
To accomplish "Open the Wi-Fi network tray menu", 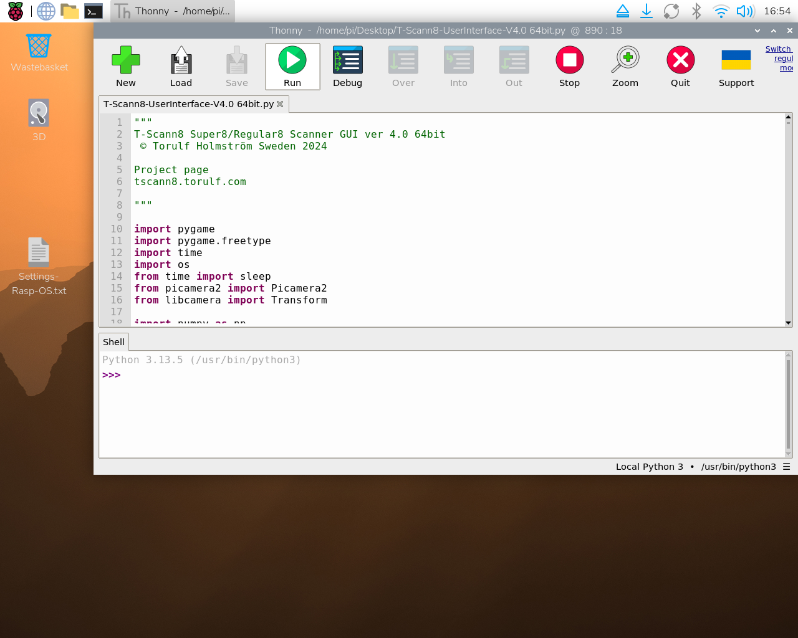I will click(x=721, y=11).
